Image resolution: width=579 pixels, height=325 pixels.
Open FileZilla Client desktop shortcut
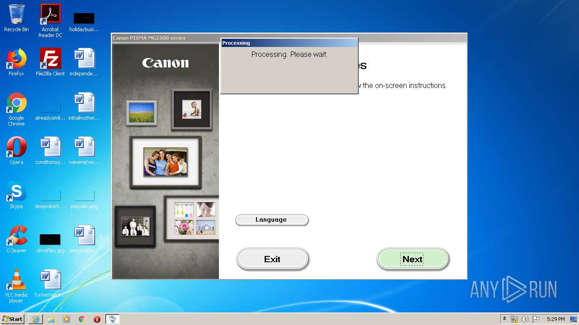(x=50, y=62)
